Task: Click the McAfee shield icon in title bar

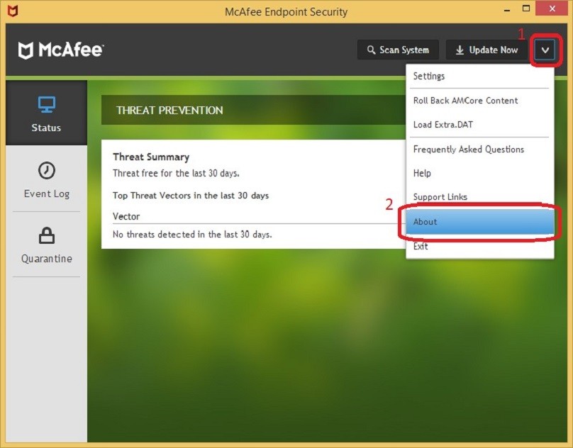Action: [13, 11]
